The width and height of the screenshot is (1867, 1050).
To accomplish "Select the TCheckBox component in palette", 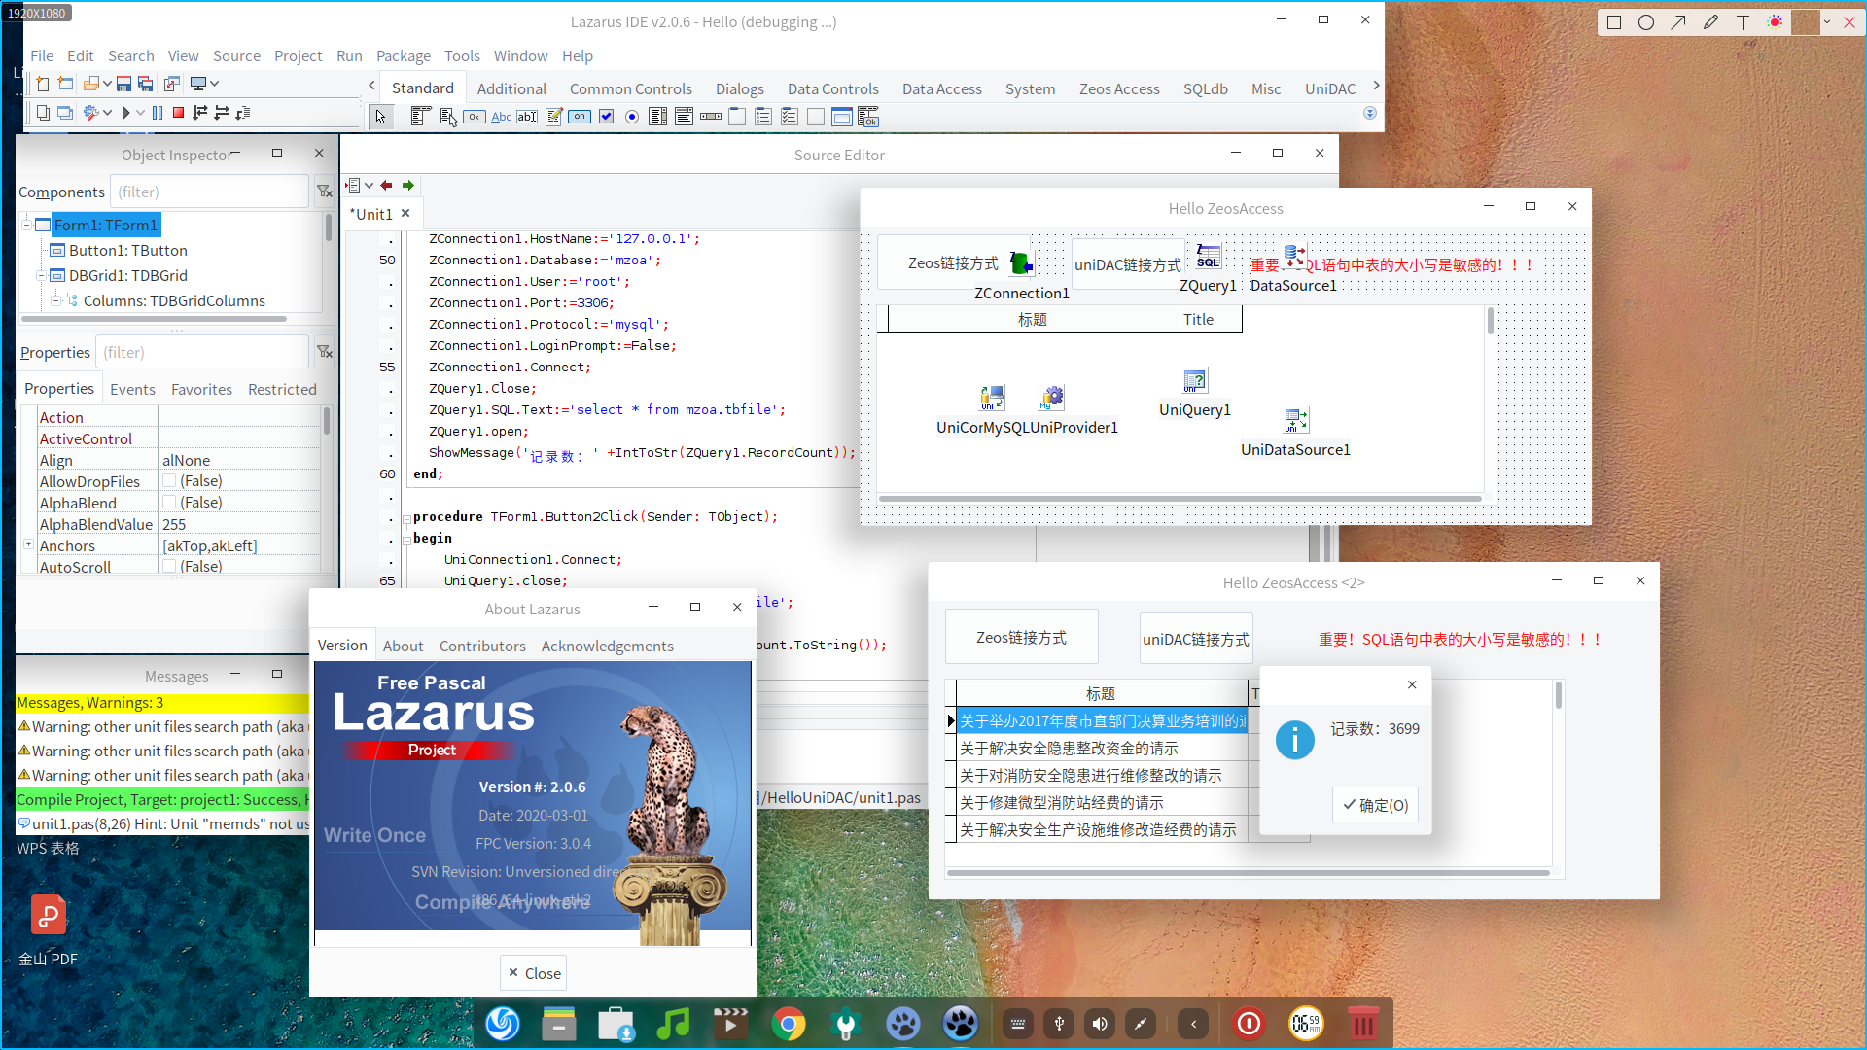I will click(606, 117).
